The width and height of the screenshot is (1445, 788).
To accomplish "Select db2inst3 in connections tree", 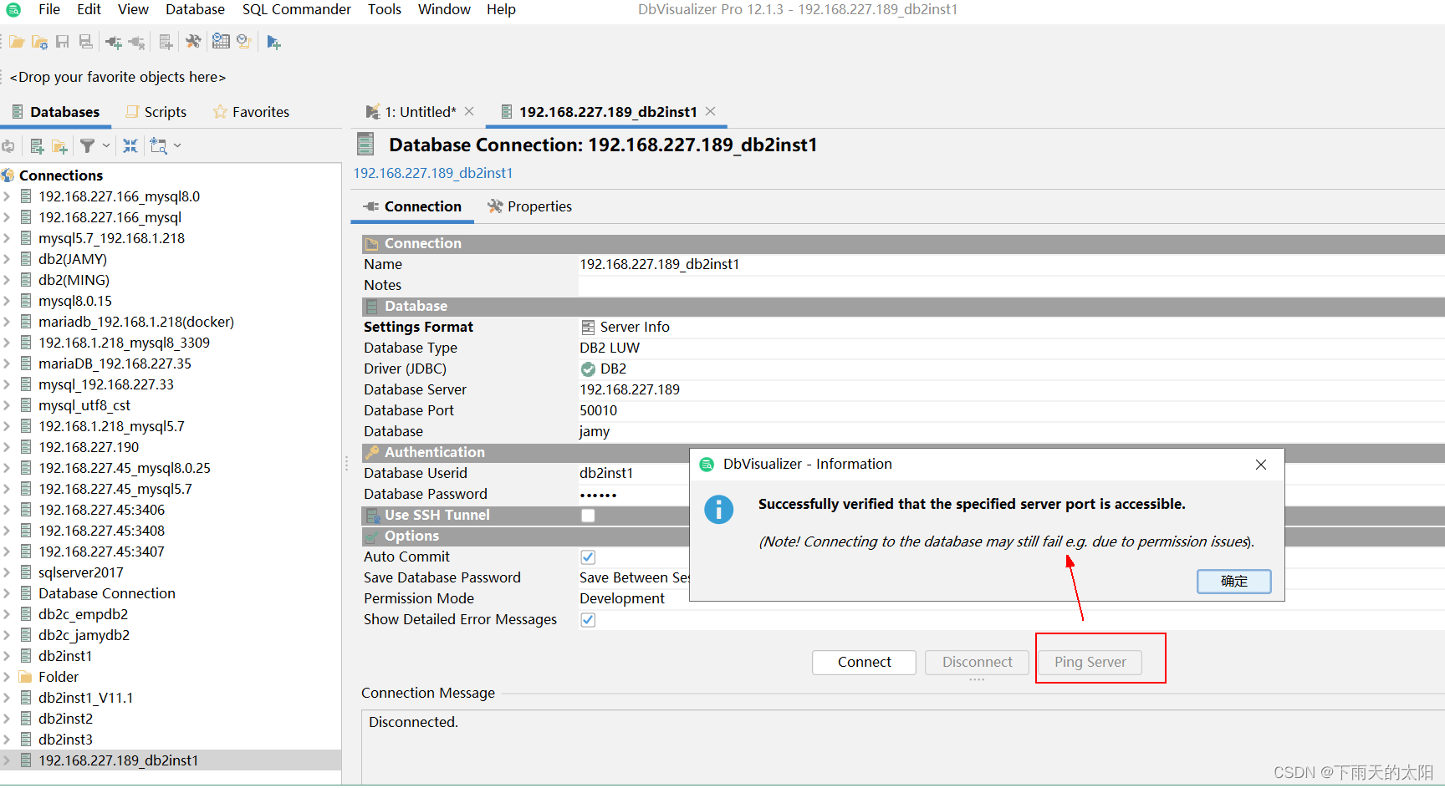I will point(65,740).
